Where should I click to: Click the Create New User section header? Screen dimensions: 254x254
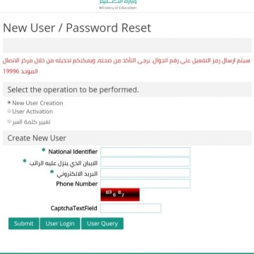click(x=127, y=138)
